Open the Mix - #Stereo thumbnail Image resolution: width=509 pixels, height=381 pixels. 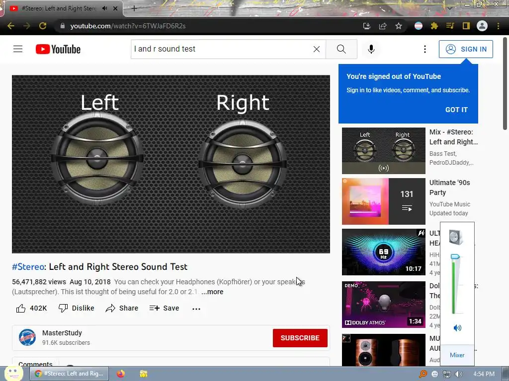tap(384, 151)
